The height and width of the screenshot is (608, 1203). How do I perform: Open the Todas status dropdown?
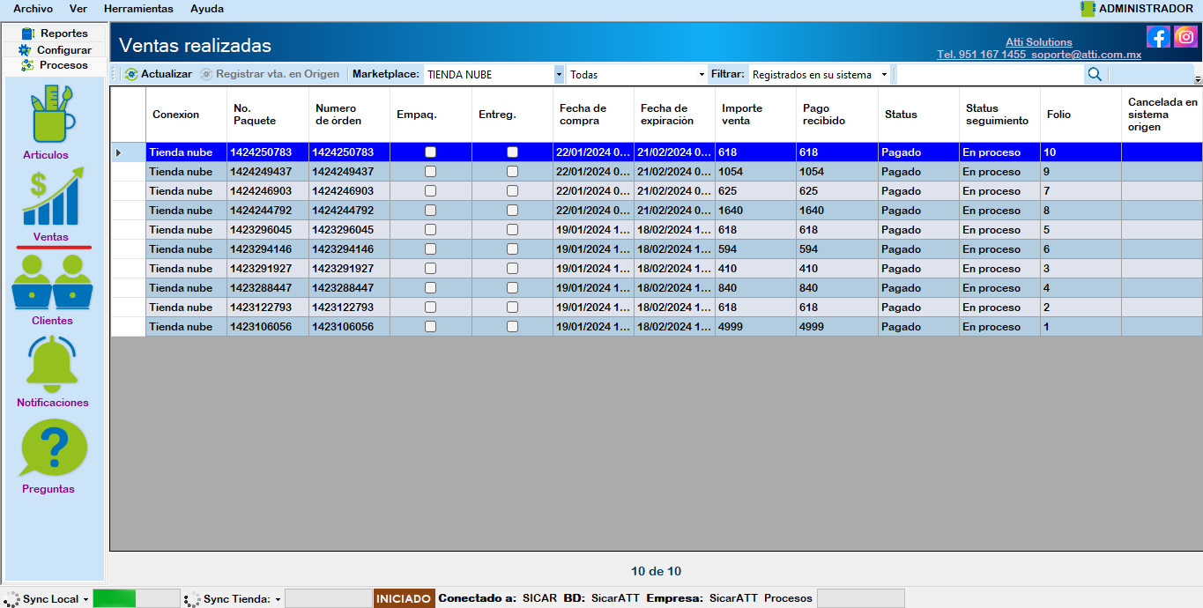click(x=702, y=75)
